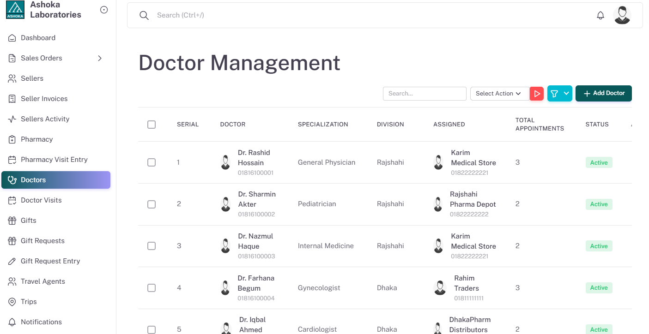Click the STATUS column header
This screenshot has height=334, width=649.
pos(597,125)
